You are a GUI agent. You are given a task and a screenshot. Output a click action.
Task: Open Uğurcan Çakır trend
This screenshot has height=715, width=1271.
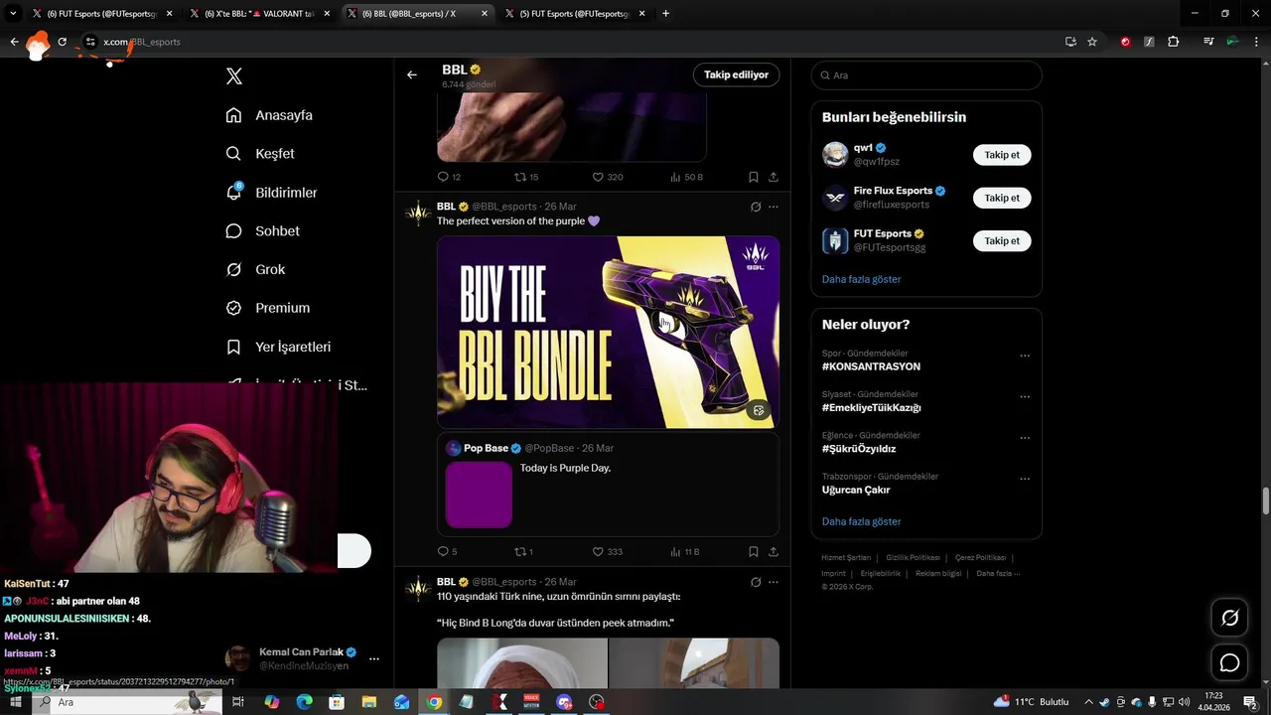coord(856,490)
